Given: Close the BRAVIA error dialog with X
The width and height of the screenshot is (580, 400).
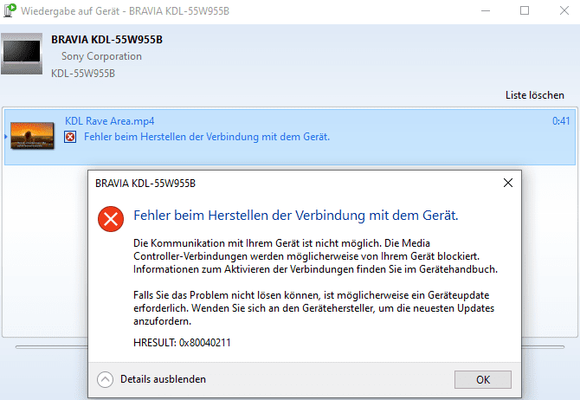Looking at the screenshot, I should coord(508,183).
